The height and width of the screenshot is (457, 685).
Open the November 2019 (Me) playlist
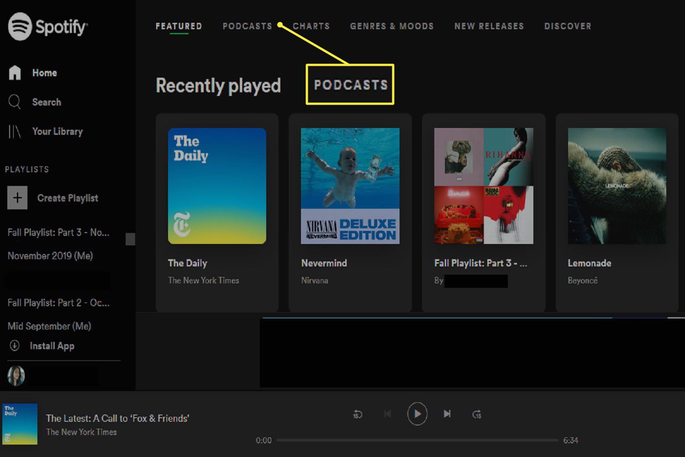point(50,256)
